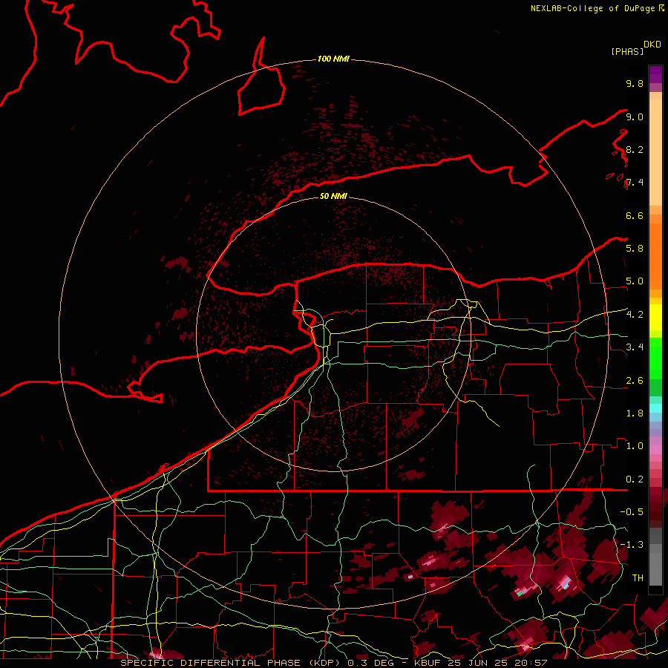
Task: Click the 9.0 legend value
Action: point(635,117)
